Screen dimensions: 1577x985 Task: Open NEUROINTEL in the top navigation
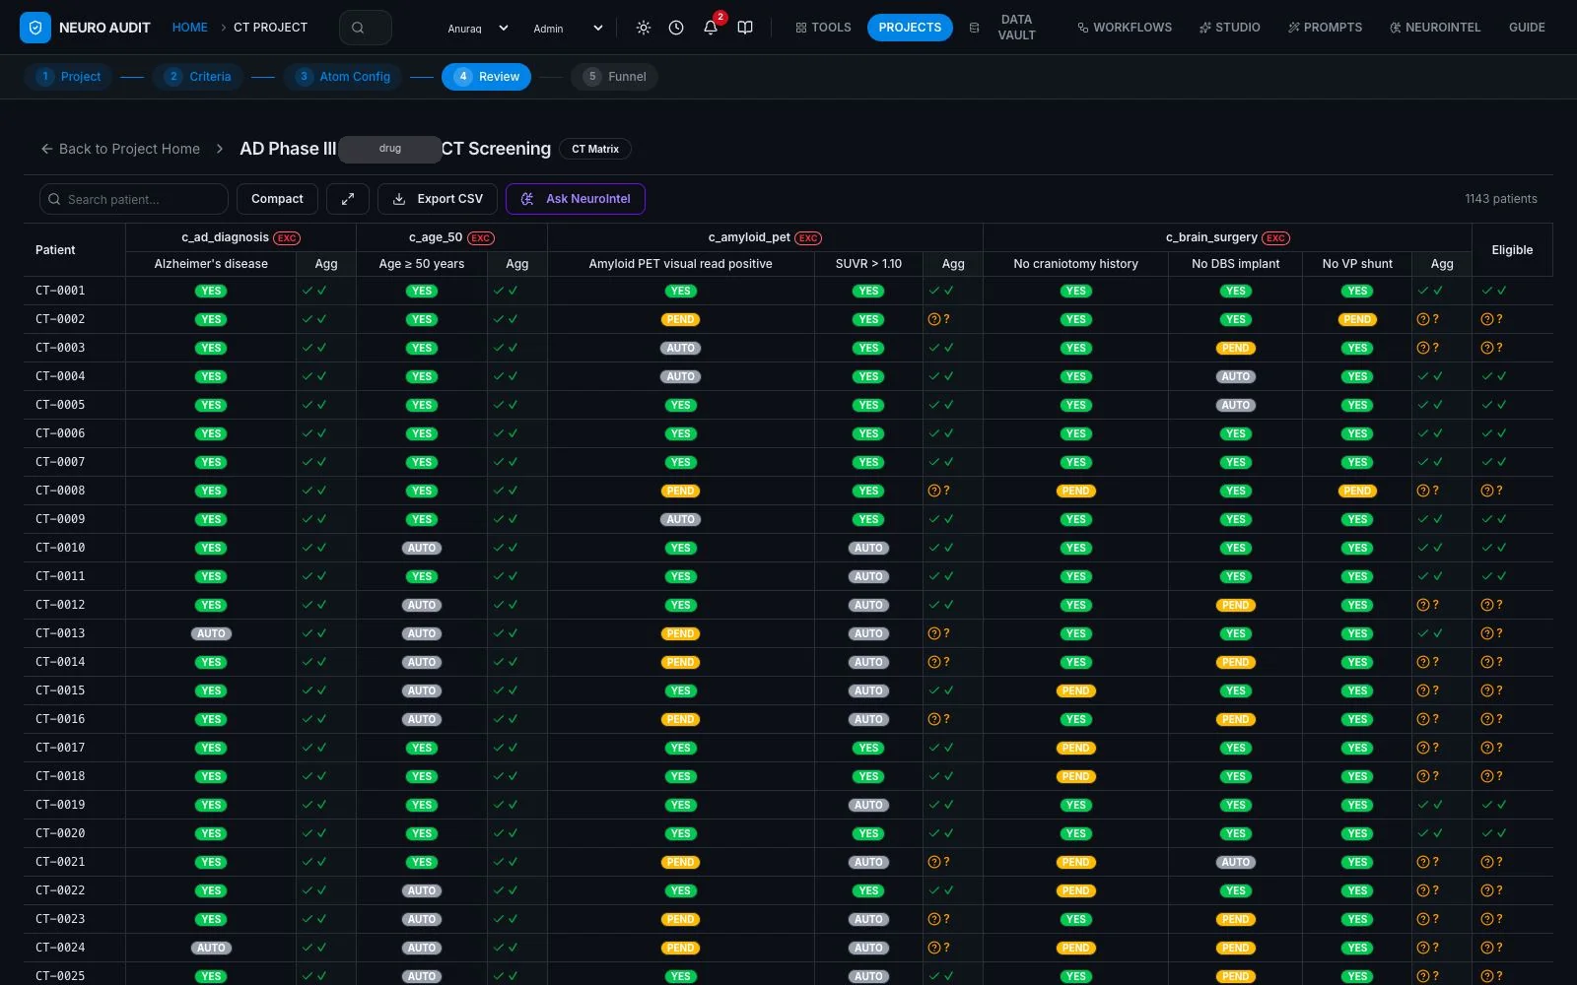(x=1435, y=28)
